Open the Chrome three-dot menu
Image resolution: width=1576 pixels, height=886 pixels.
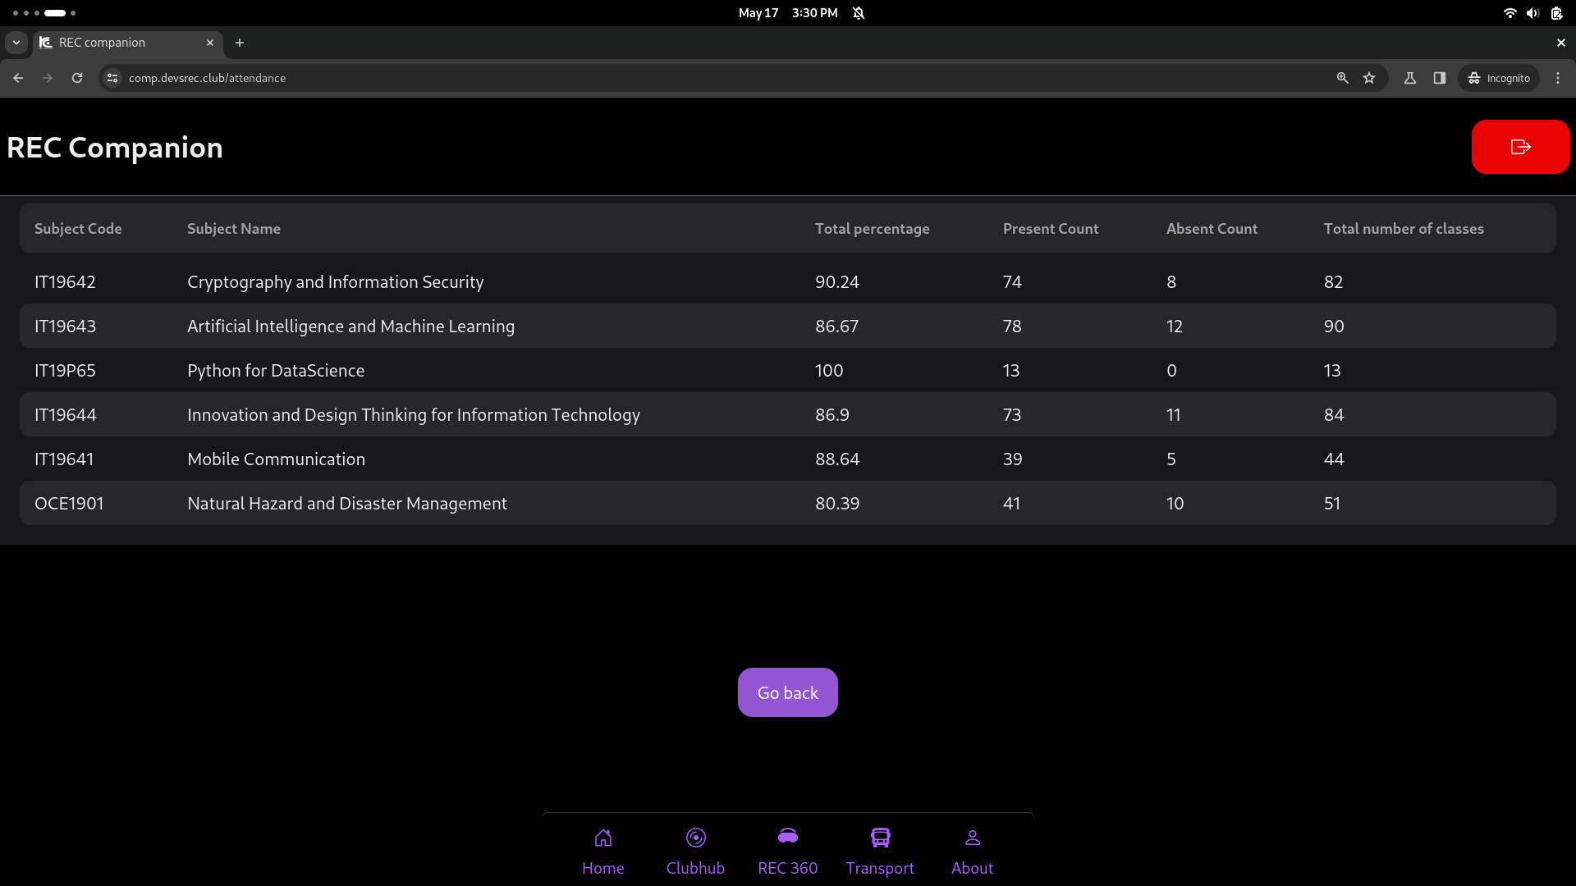coord(1558,78)
